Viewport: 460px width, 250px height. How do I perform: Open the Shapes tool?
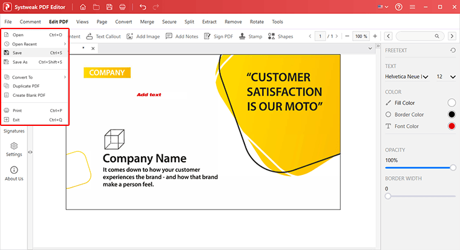tap(280, 36)
